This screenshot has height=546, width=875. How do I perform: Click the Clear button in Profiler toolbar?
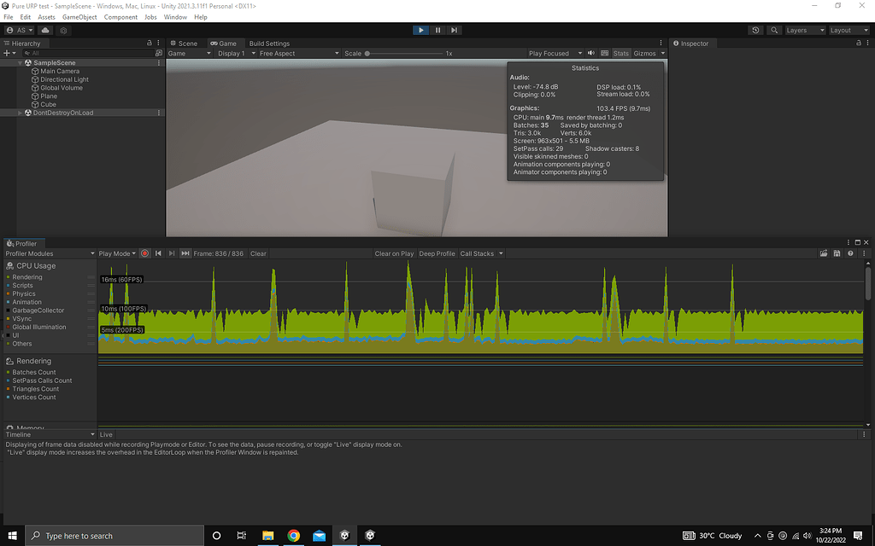pyautogui.click(x=257, y=253)
